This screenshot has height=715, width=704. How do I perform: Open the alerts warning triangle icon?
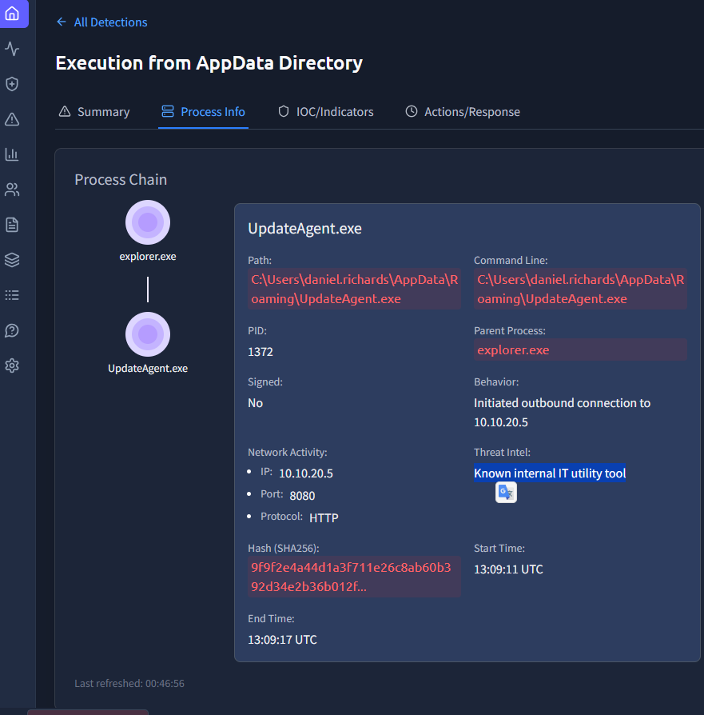point(12,119)
